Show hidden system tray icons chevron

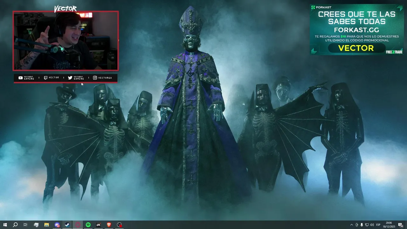(351, 225)
